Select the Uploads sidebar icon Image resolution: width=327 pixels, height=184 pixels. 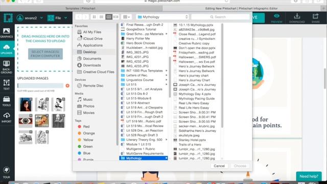coord(7,50)
